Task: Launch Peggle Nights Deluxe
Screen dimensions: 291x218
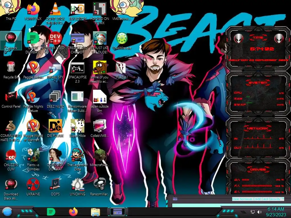Action: [x=33, y=102]
